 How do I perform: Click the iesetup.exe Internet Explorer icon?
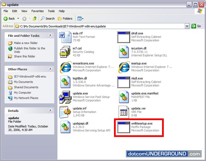[x=124, y=67]
